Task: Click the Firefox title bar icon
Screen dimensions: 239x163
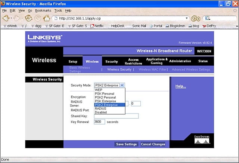Action: (3, 3)
